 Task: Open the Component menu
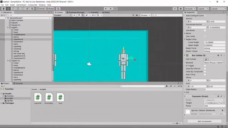coord(32,5)
